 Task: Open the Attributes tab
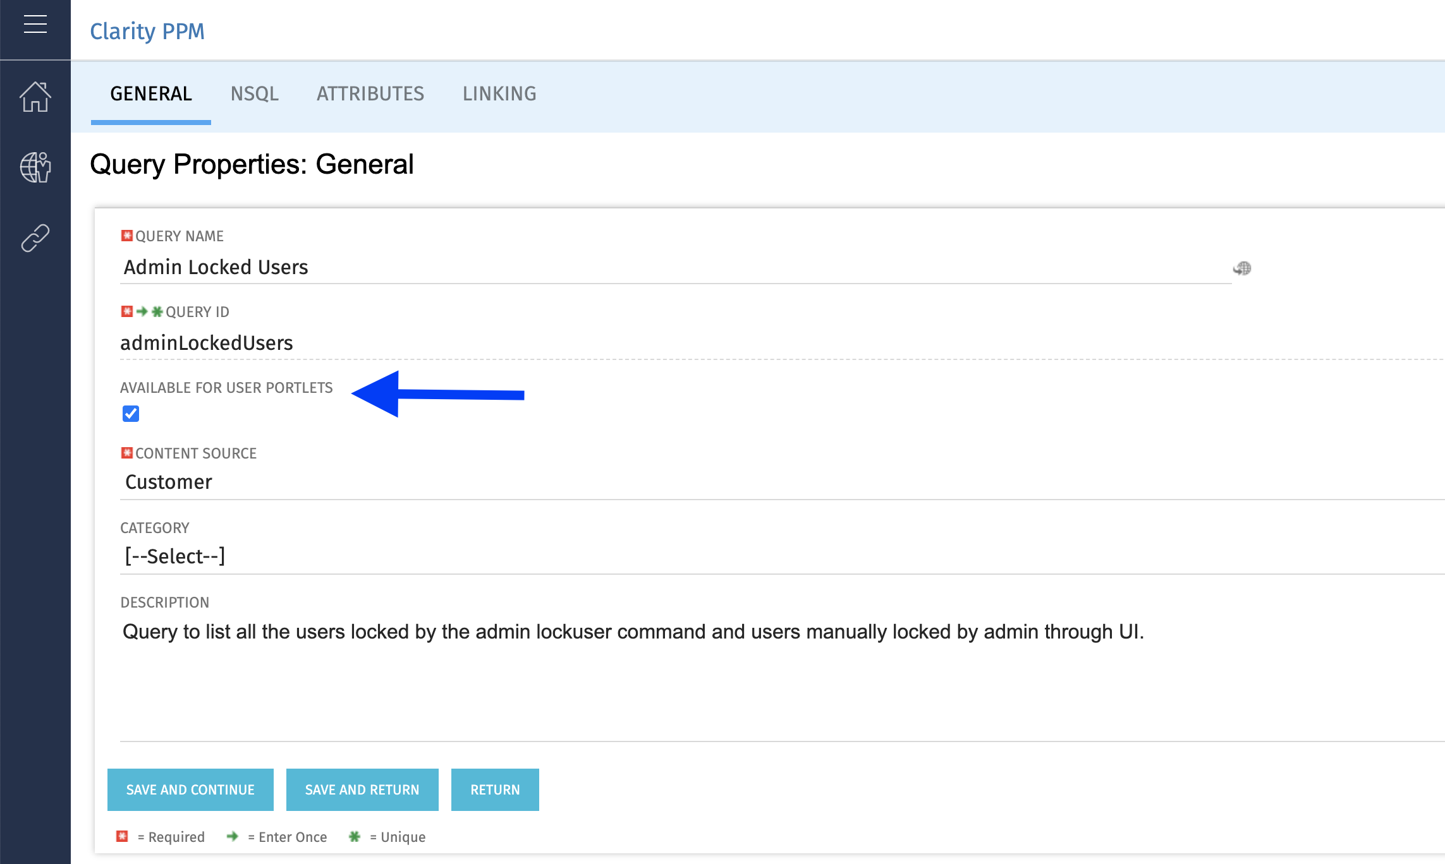[370, 94]
